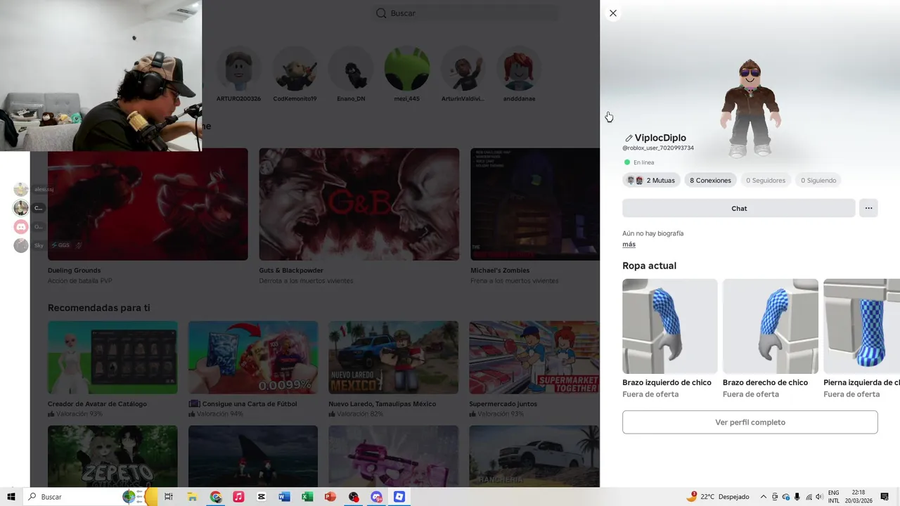Screen dimensions: 900x506
Task: Click the Sky avatar in left sidebar
Action: tap(21, 245)
